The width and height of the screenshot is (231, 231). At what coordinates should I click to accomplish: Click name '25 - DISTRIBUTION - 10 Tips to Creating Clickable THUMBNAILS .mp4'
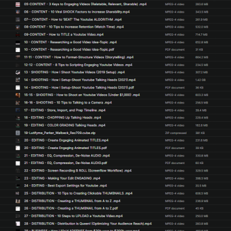78,193
